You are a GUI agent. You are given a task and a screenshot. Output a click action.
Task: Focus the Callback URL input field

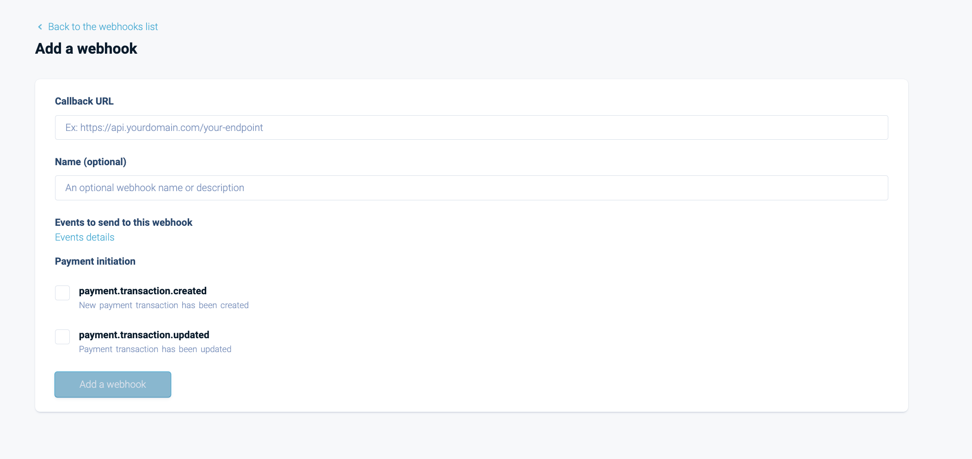tap(471, 127)
